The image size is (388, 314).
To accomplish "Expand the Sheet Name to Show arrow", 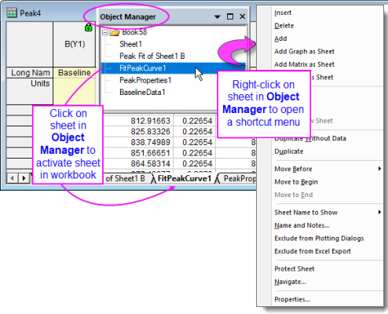I will pos(379,212).
